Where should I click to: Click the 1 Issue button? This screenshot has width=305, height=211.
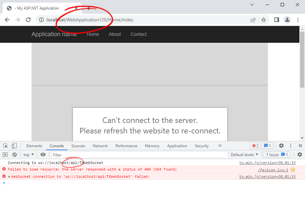(x=276, y=155)
